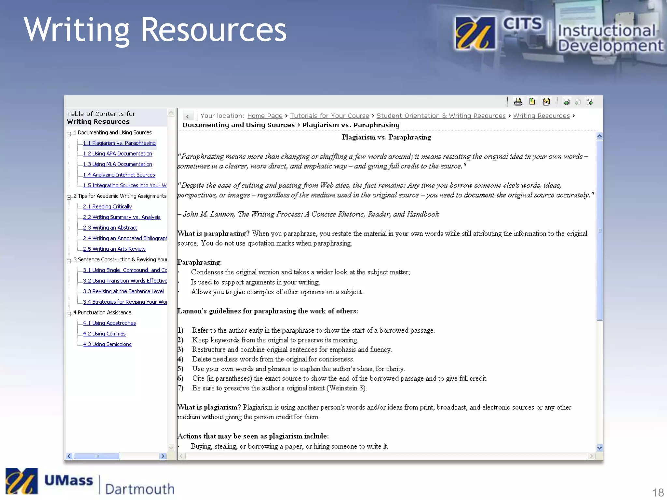667x500 pixels.
Task: Open 1.2 Using APA Documentation
Action: tap(118, 154)
